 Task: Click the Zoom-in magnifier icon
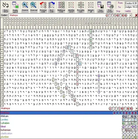pos(25,5)
